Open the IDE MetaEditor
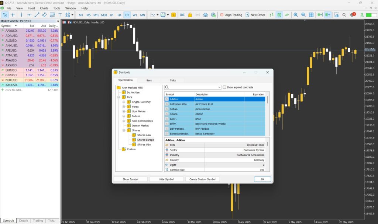Screen dimensions: 378x224 pyautogui.click(x=182, y=15)
